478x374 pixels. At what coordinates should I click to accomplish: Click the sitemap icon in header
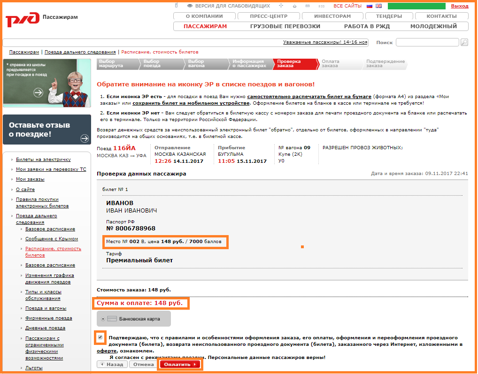point(281,6)
